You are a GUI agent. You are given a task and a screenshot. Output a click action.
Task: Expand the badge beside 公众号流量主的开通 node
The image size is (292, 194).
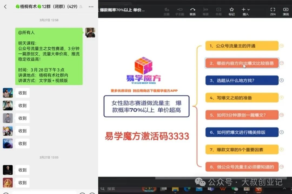click(281, 46)
